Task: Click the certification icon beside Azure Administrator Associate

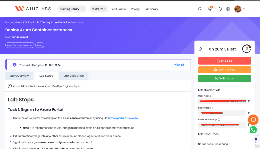Action: 10,86
